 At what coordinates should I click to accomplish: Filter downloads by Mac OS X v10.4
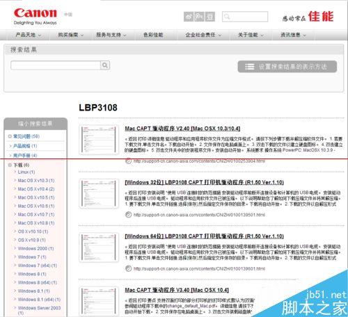(x=36, y=189)
